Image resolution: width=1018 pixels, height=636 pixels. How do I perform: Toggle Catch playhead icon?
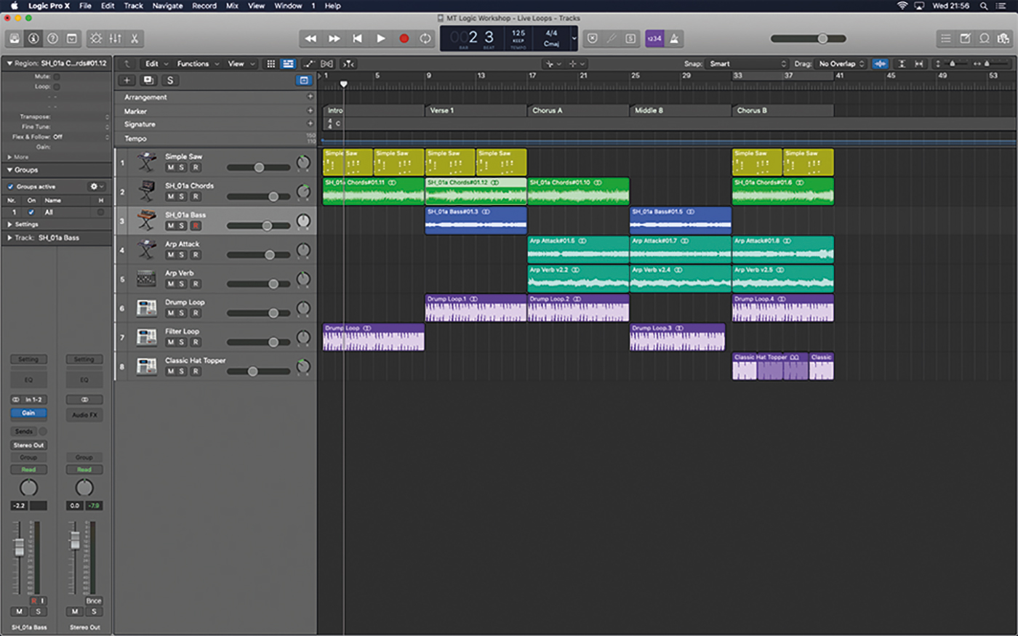[348, 64]
